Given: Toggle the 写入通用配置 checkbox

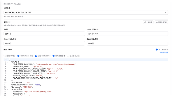Looking at the screenshot, I should point(157,50).
